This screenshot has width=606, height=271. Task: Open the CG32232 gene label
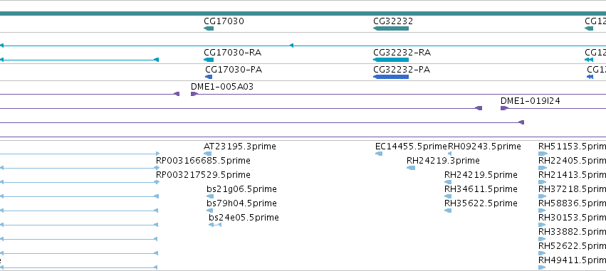(393, 21)
